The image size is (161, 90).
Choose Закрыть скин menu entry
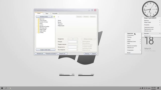click(147, 36)
